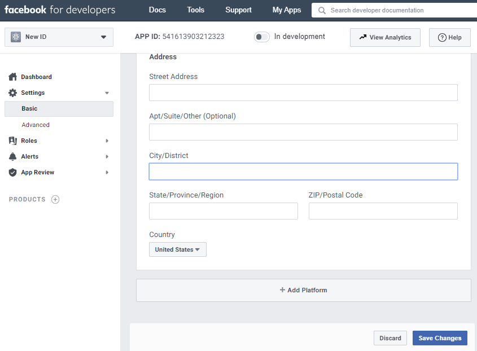Focus the Apt/Suite/Other field
This screenshot has height=351, width=477.
point(303,132)
